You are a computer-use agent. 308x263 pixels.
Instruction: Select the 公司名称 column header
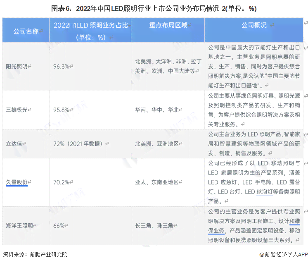(x=26, y=31)
